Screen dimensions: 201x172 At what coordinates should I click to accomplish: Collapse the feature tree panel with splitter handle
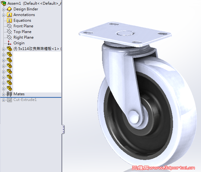[63, 129]
